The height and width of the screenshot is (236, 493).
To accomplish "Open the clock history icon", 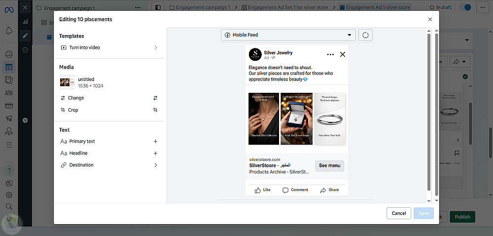I will pos(25,50).
